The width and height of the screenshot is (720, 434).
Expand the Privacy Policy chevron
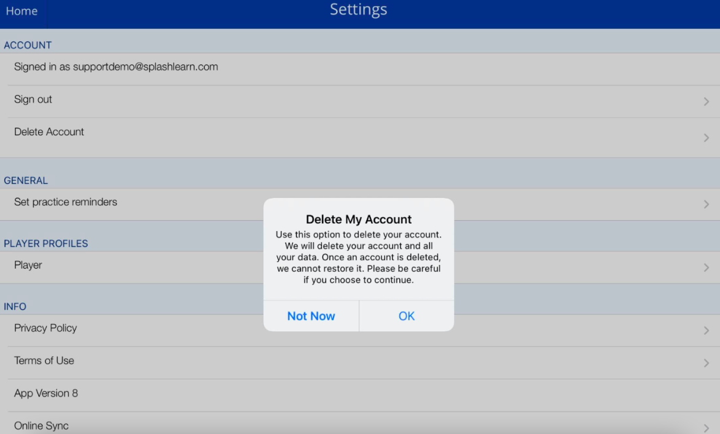(705, 330)
